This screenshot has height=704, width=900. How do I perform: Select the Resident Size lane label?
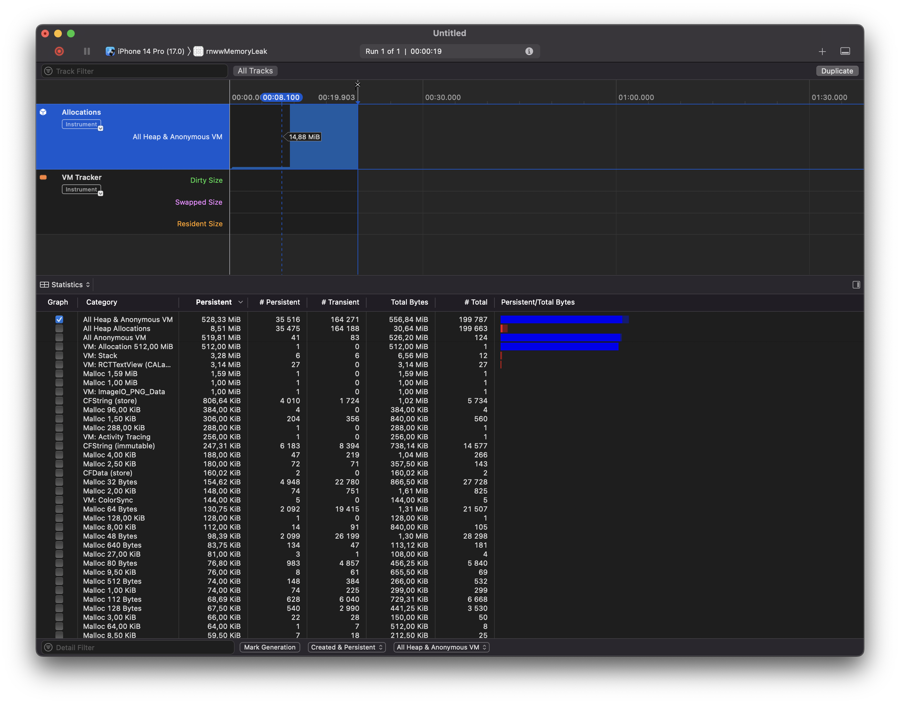point(200,223)
